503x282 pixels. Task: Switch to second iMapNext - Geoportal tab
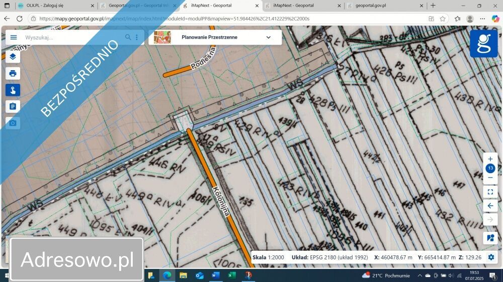coord(303,6)
